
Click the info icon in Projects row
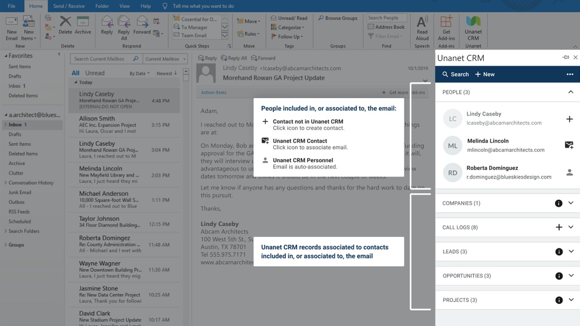559,300
